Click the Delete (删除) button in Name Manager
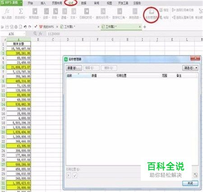This screenshot has height=192, width=203. (x=109, y=68)
